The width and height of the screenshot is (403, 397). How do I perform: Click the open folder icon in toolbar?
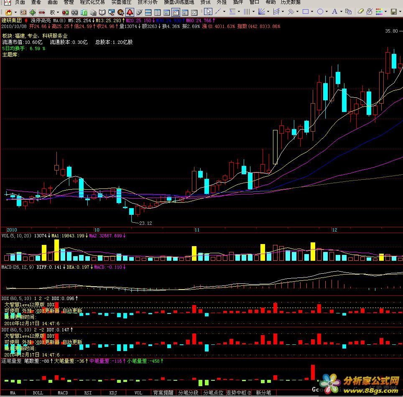(8, 13)
